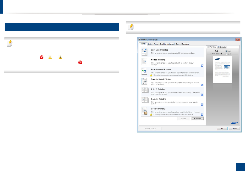This screenshot has height=173, width=245.
Task: Select mm as the measurement unit
Action: pyautogui.click(x=227, y=51)
